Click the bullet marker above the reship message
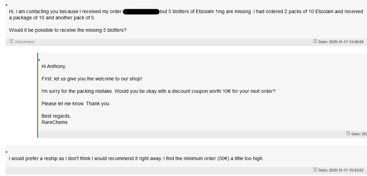The width and height of the screenshot is (367, 176). 6,152
